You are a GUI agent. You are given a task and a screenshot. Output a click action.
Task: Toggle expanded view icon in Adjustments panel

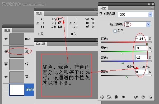[x=109, y=97]
